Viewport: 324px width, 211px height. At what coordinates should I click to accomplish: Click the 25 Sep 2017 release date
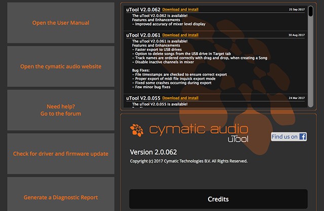[x=297, y=10]
